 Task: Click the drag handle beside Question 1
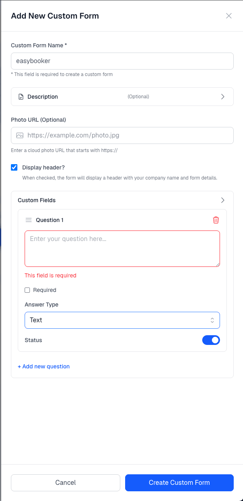(x=28, y=220)
